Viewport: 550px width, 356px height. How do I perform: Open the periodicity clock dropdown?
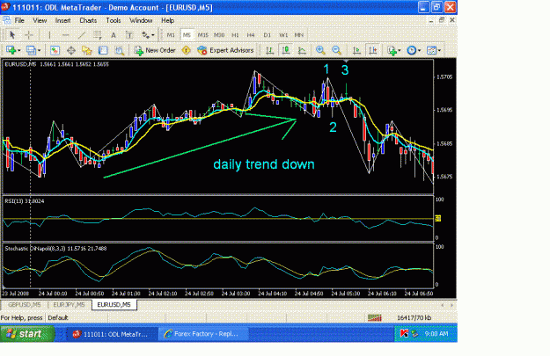coord(414,50)
